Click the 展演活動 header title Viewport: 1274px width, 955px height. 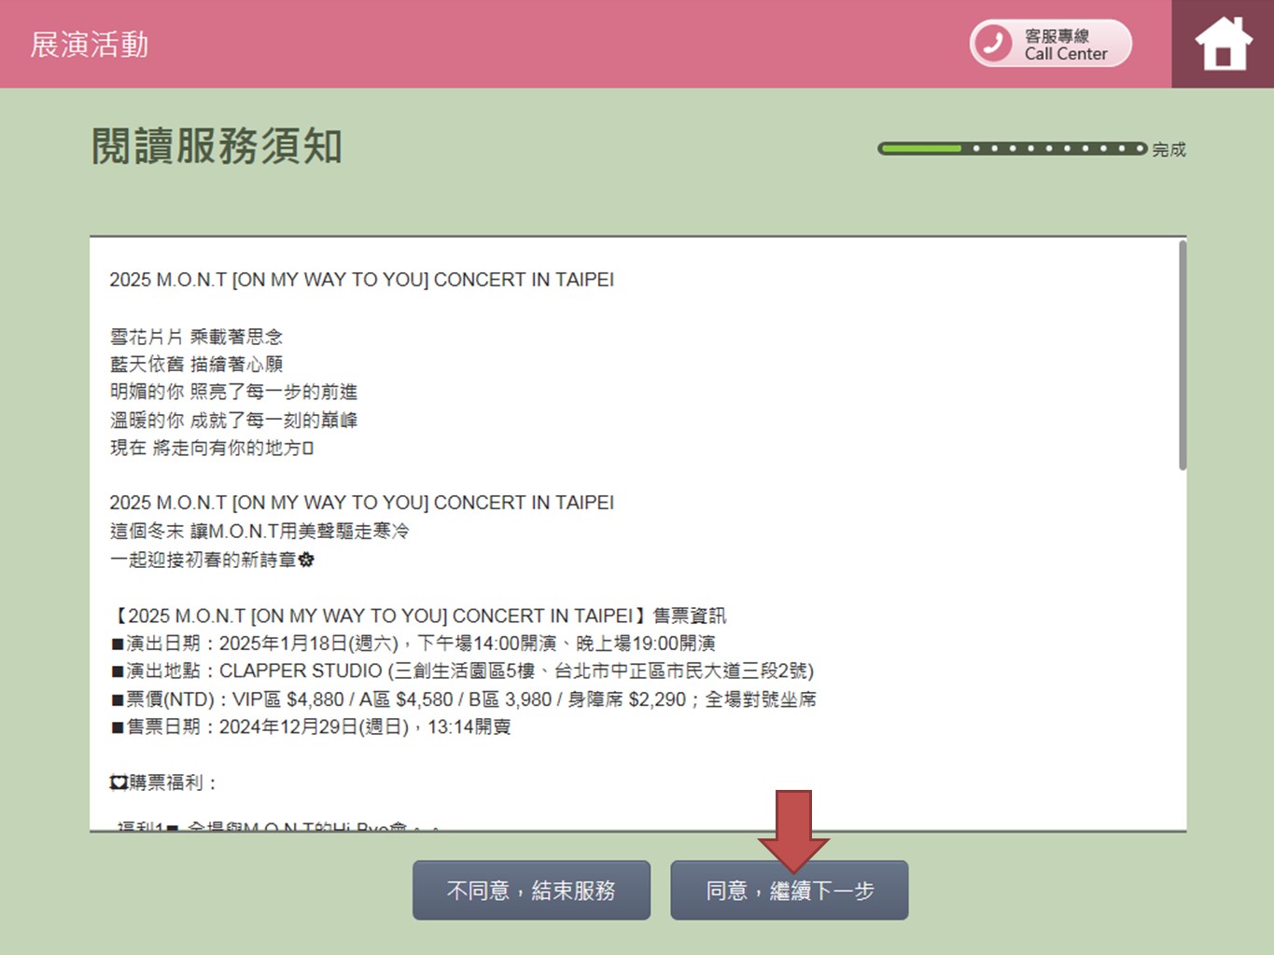(90, 45)
